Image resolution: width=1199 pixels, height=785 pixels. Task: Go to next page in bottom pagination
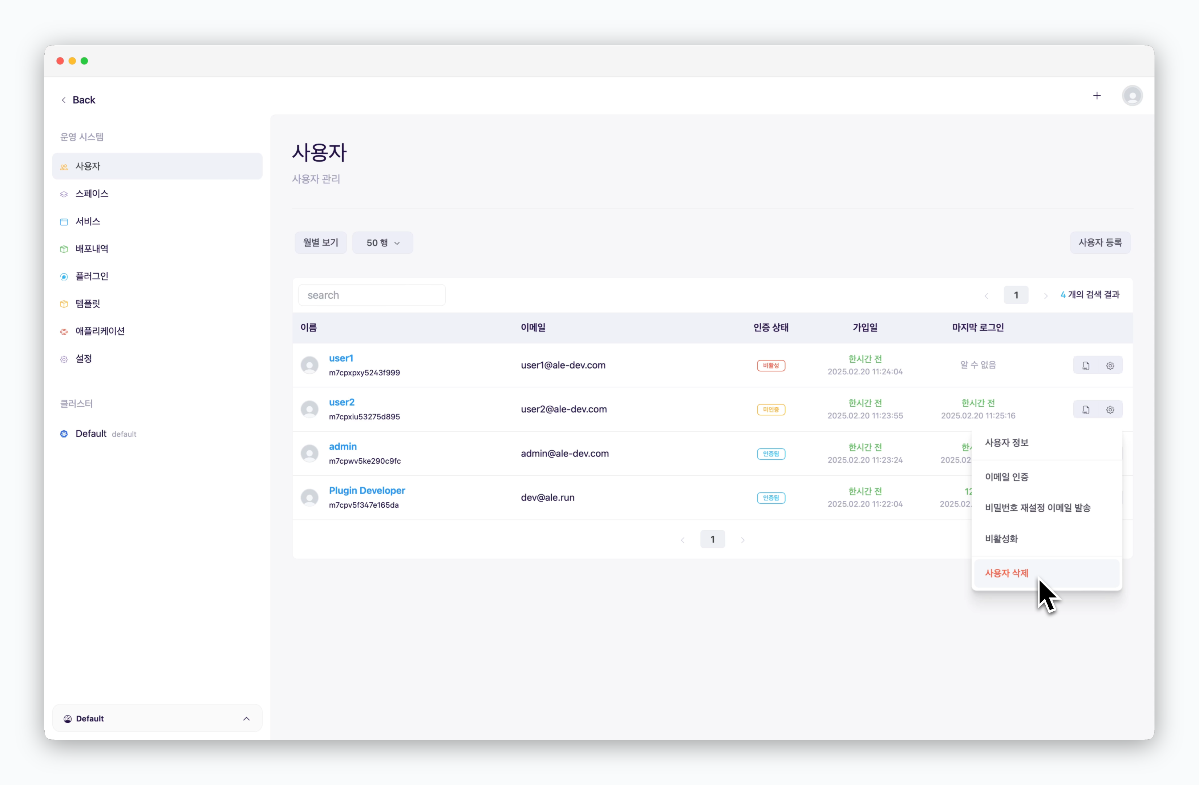[742, 540]
